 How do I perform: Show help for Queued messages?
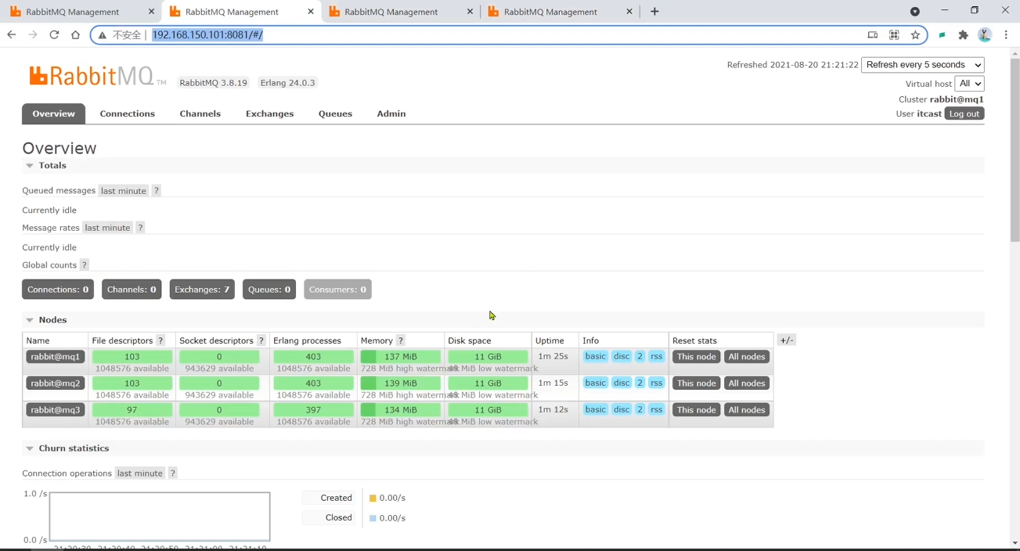(156, 190)
